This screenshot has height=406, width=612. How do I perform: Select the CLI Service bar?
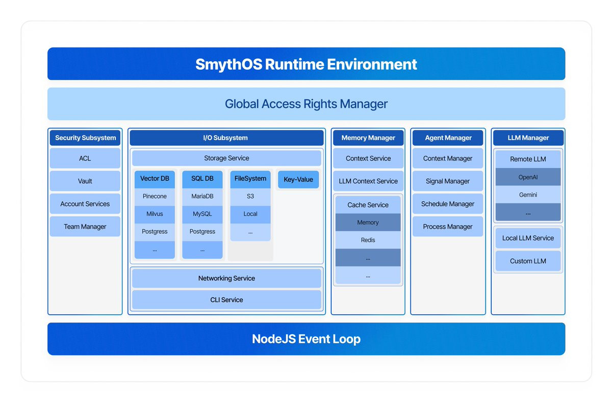(226, 300)
